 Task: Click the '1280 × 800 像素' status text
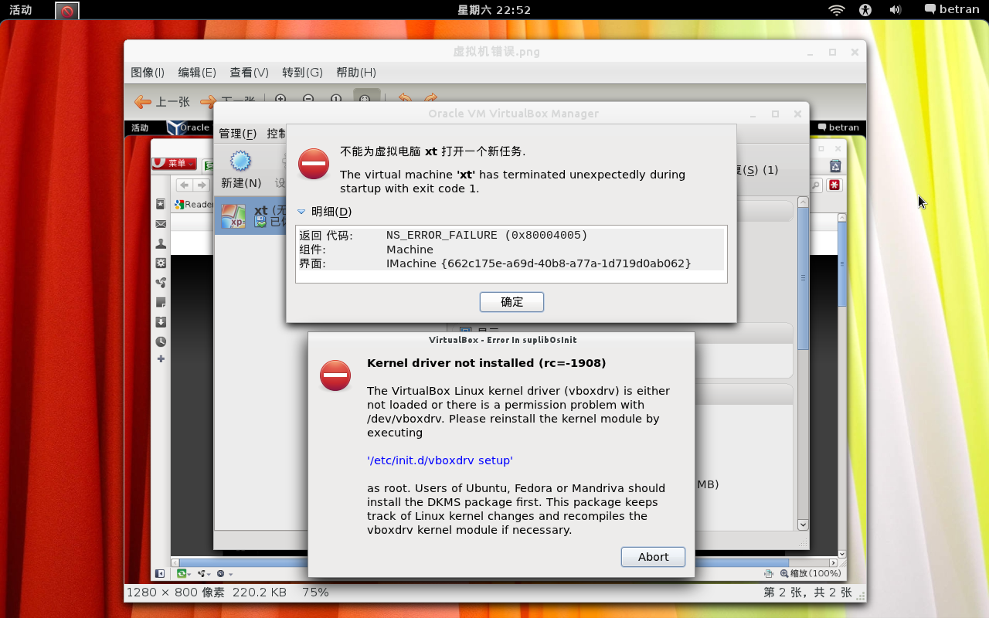pos(175,593)
